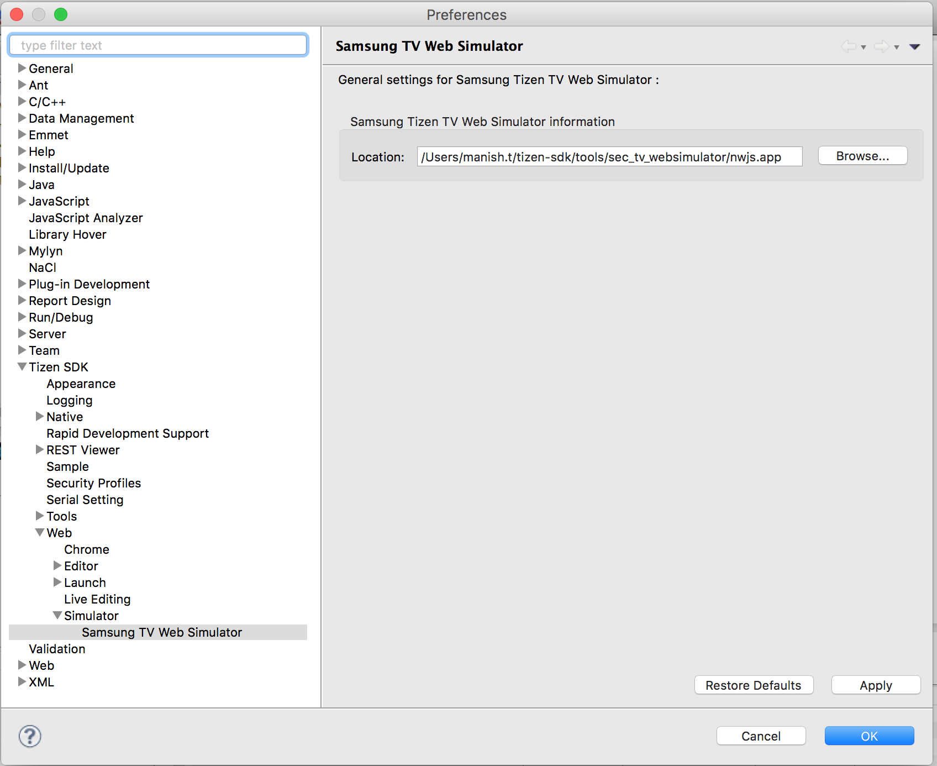Expand the Data Management node
This screenshot has width=937, height=766.
pyautogui.click(x=22, y=118)
